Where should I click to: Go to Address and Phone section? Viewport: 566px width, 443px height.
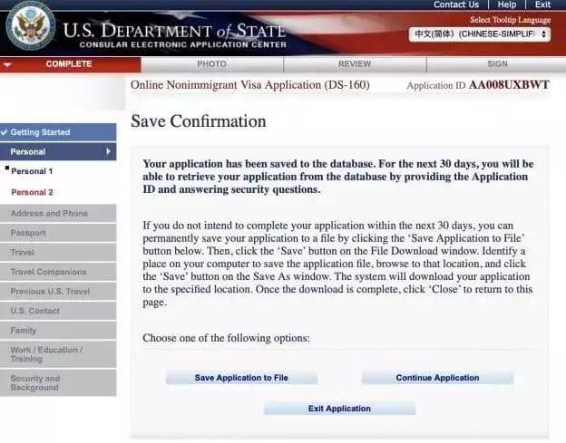pyautogui.click(x=49, y=214)
